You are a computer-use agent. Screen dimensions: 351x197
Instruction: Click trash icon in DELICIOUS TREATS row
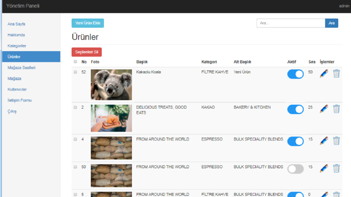(336, 109)
